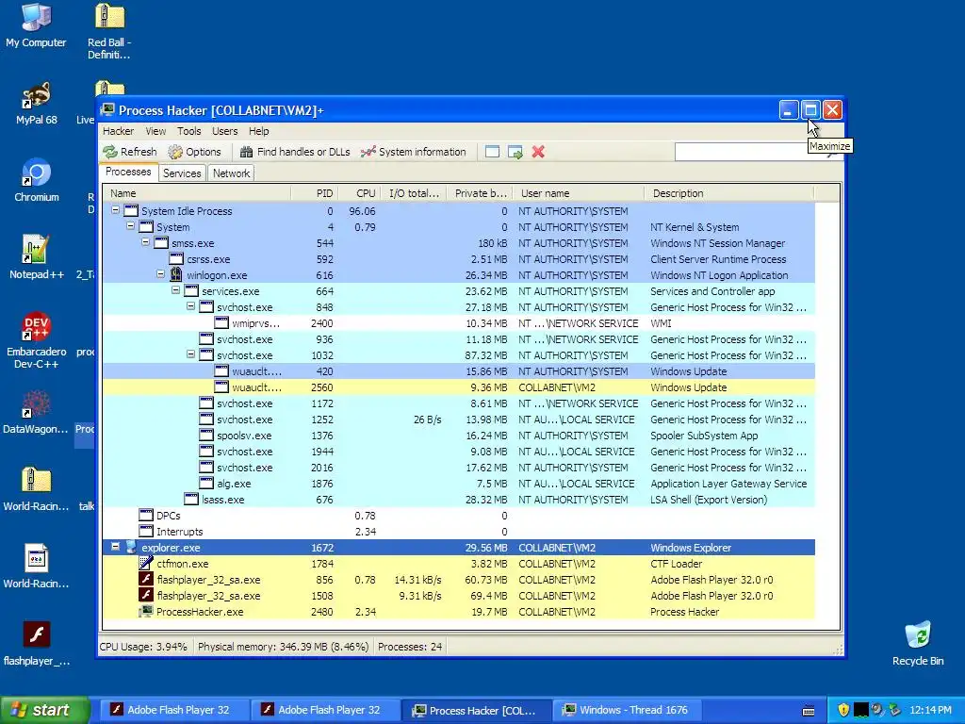The image size is (965, 724).
Task: Select the Processes tab
Action: (x=128, y=172)
